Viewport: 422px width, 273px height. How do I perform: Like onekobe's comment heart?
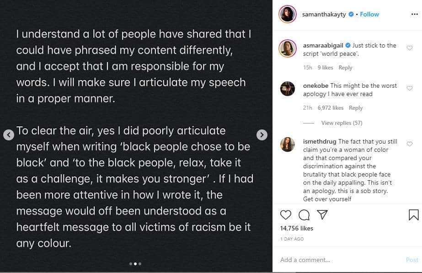(410, 88)
